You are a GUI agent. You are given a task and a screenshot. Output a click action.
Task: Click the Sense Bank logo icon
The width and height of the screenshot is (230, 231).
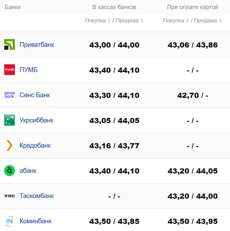click(x=9, y=95)
